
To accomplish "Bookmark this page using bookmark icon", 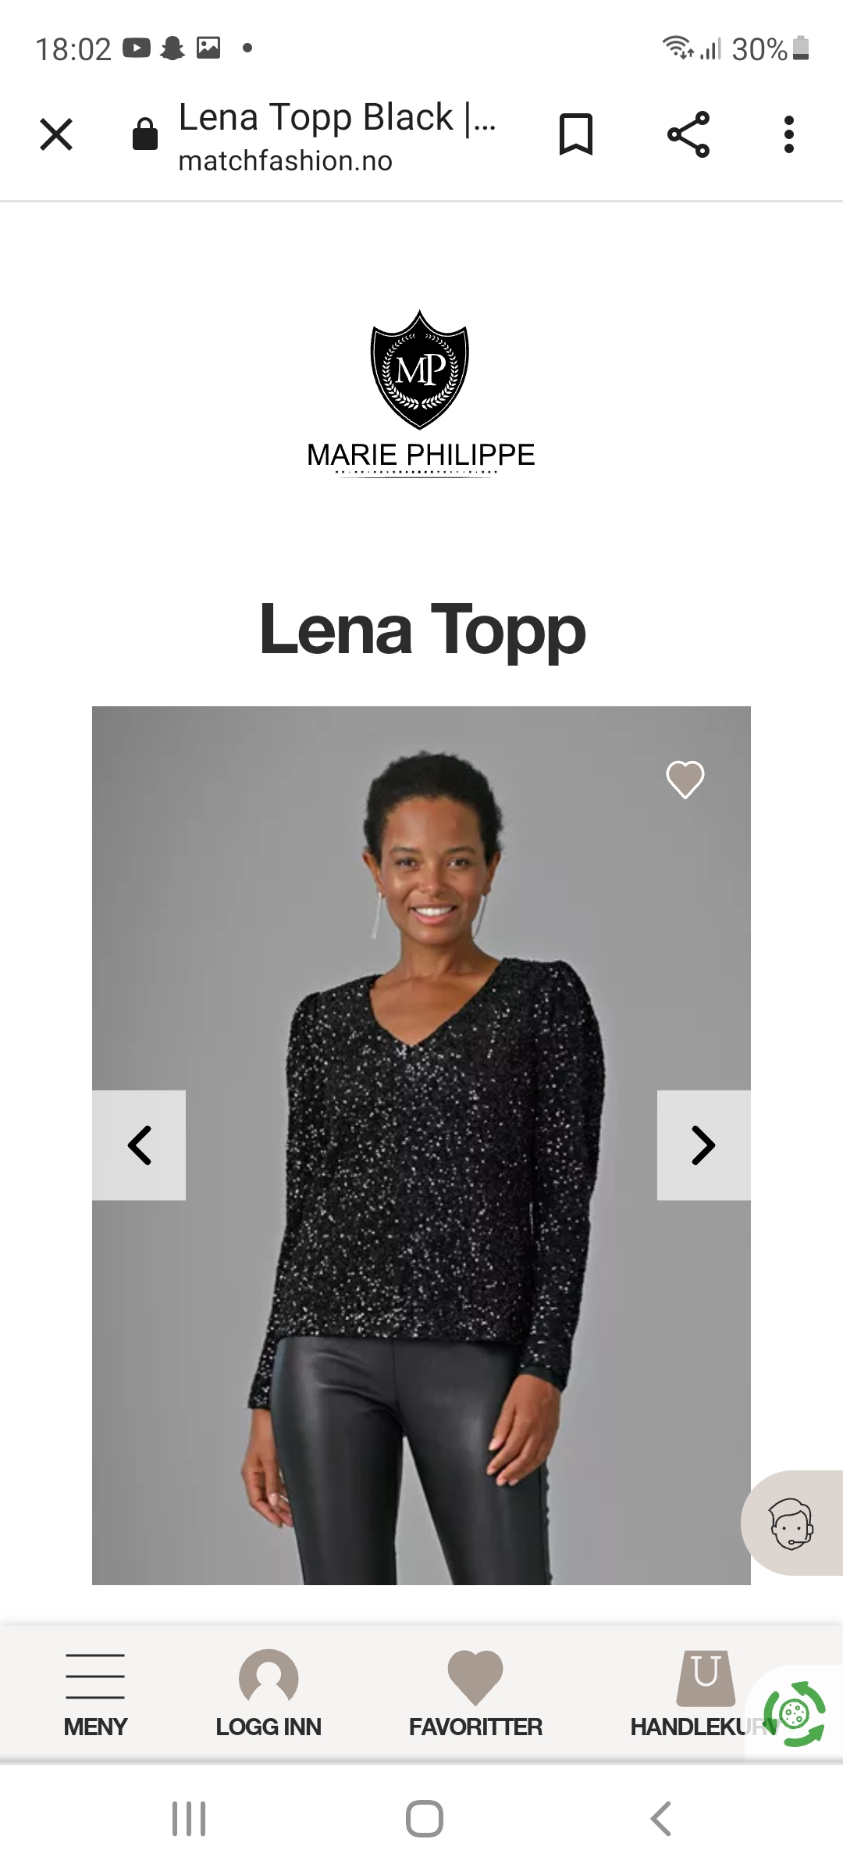I will pos(576,134).
